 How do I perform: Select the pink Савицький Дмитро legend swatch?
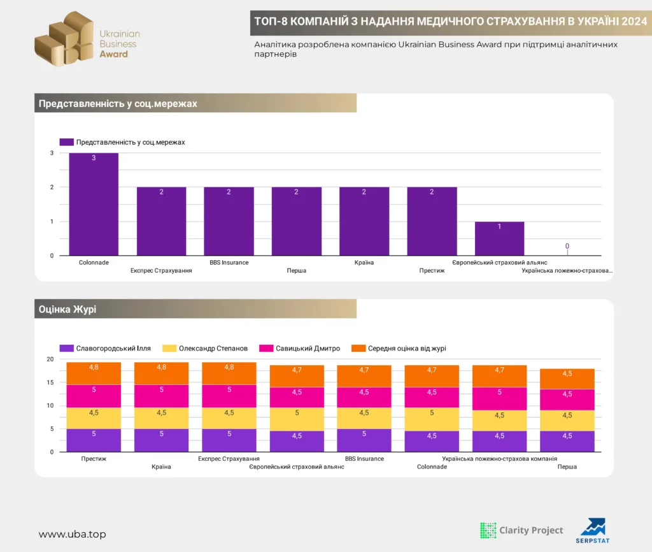(x=266, y=348)
